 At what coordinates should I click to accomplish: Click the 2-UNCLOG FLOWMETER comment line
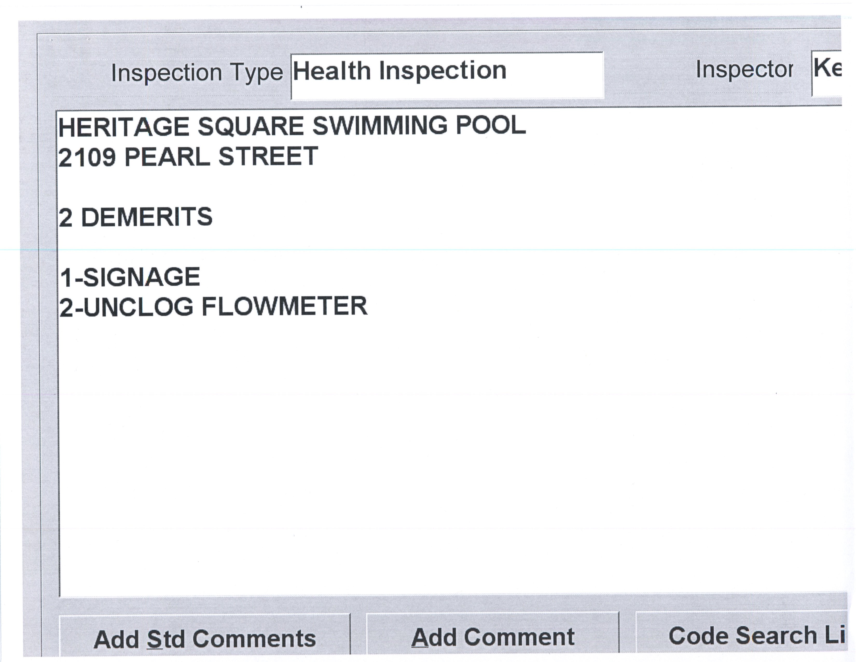pyautogui.click(x=213, y=307)
